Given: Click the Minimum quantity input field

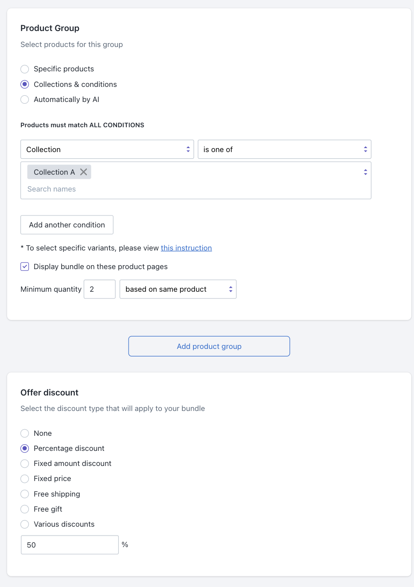Looking at the screenshot, I should [100, 289].
